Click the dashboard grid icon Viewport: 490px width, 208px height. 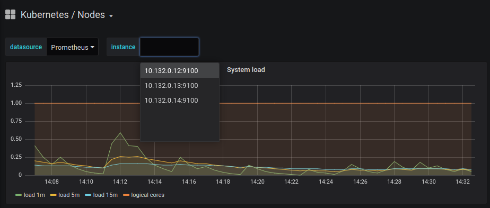10,14
